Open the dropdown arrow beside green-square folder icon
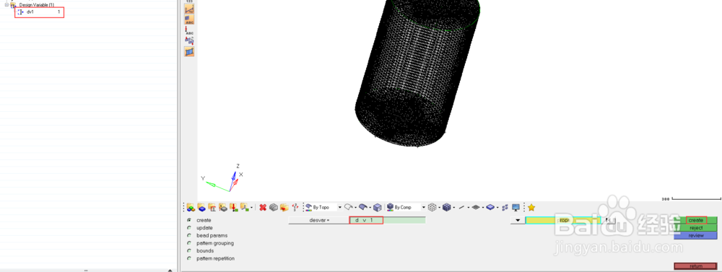Image resolution: width=722 pixels, height=272 pixels. click(x=251, y=208)
